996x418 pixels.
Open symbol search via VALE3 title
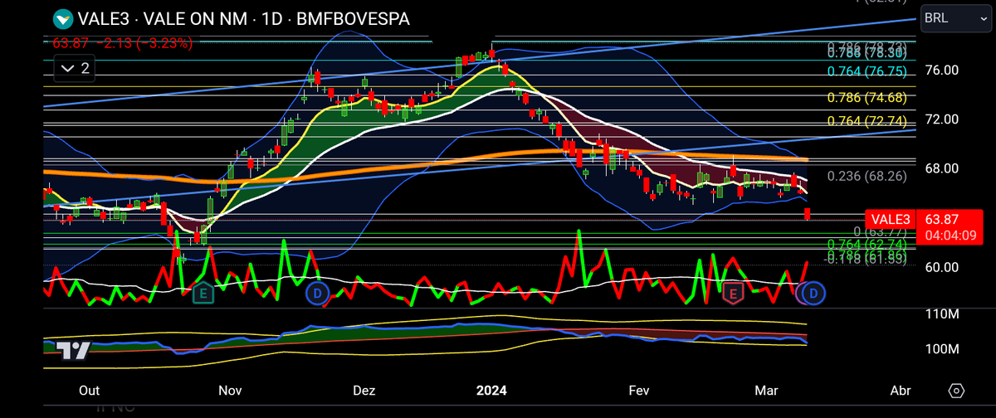point(242,18)
